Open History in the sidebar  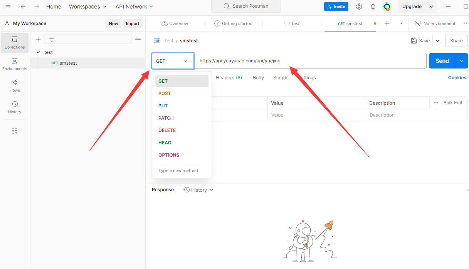pyautogui.click(x=15, y=107)
